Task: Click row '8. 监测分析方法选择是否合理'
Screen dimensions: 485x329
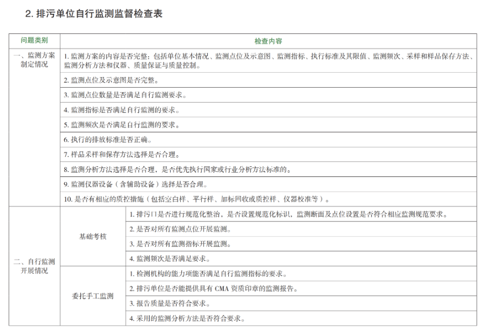Action: [x=268, y=169]
